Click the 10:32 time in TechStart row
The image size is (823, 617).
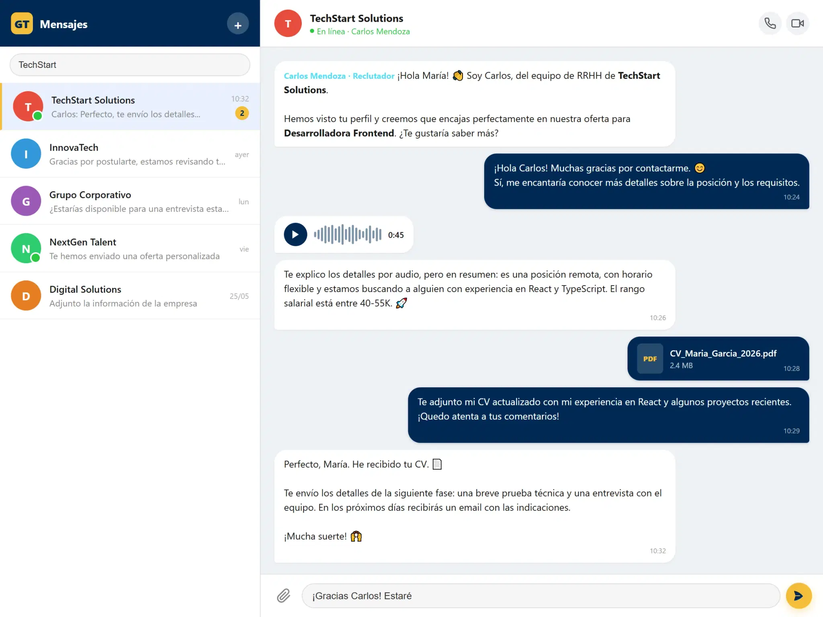pyautogui.click(x=240, y=99)
